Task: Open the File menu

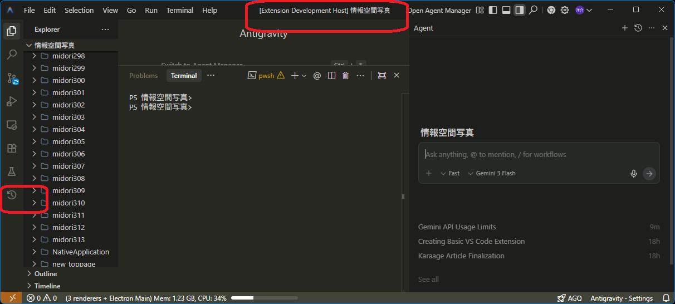Action: point(30,10)
